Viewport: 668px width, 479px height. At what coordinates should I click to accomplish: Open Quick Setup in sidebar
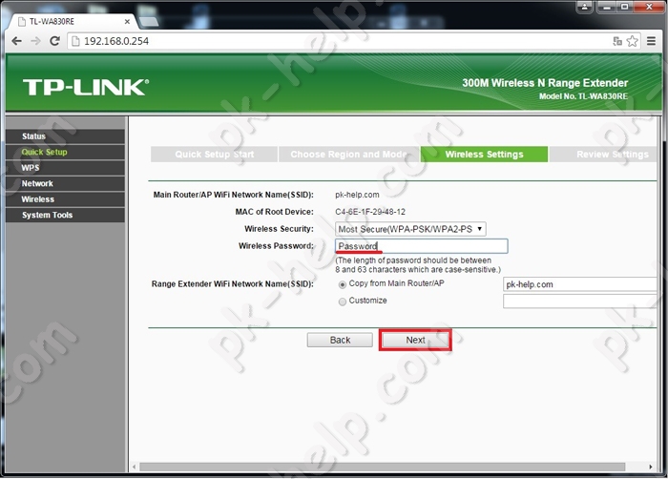click(x=66, y=152)
